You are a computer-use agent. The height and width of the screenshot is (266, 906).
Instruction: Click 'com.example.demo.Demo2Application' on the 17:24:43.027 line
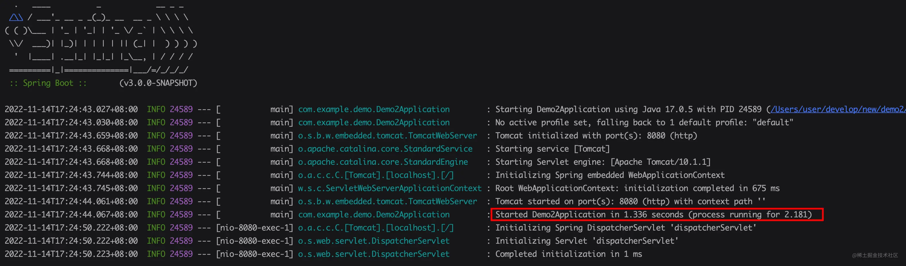coord(374,110)
